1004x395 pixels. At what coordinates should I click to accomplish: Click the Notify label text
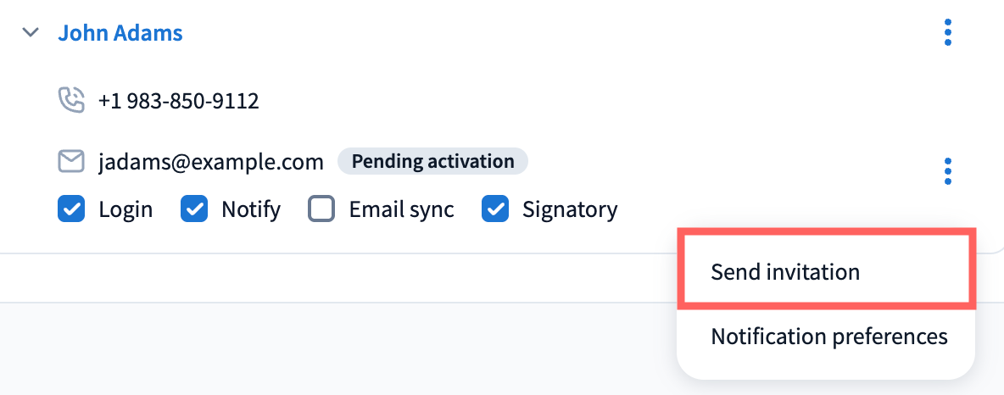[251, 209]
